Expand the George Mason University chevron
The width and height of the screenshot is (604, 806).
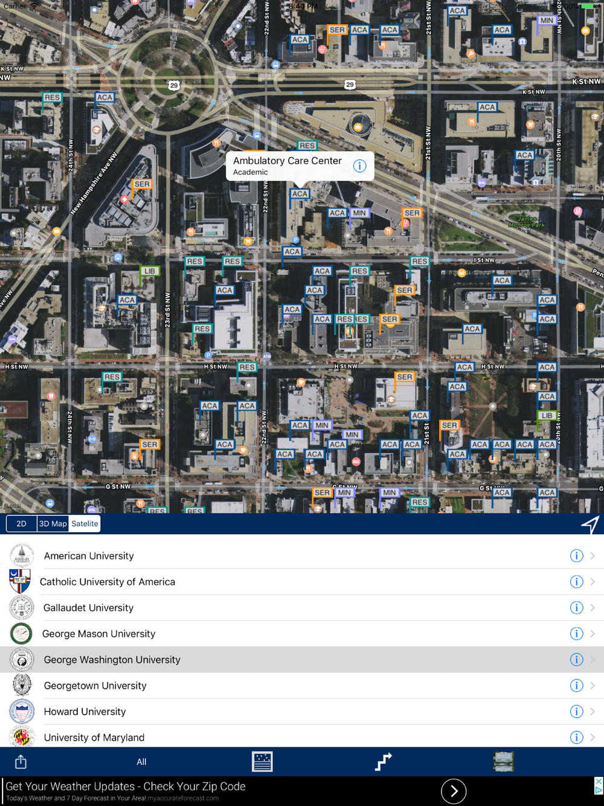pyautogui.click(x=593, y=634)
